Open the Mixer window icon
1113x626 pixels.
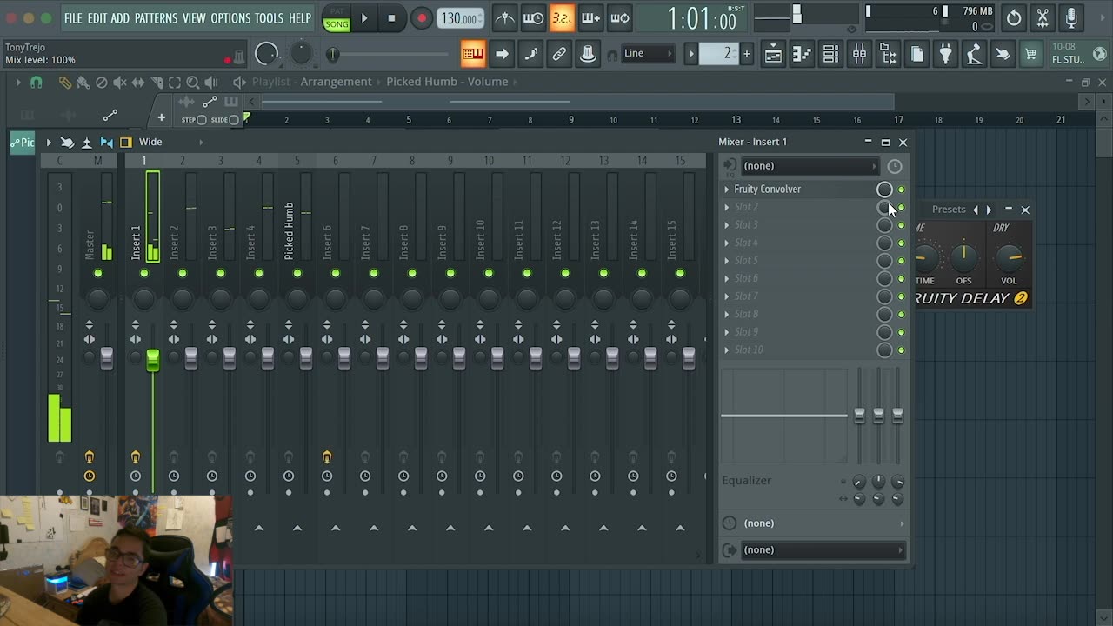click(x=859, y=55)
